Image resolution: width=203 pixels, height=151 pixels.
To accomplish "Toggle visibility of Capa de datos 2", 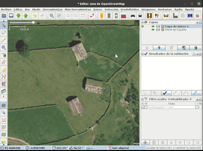I will 153,26.
